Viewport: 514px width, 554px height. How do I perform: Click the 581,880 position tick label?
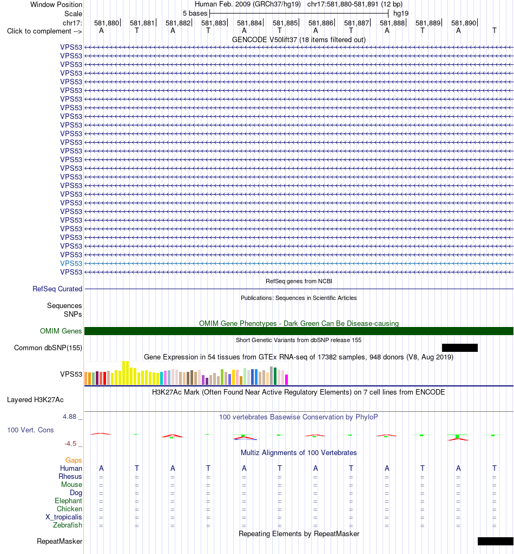(x=107, y=23)
